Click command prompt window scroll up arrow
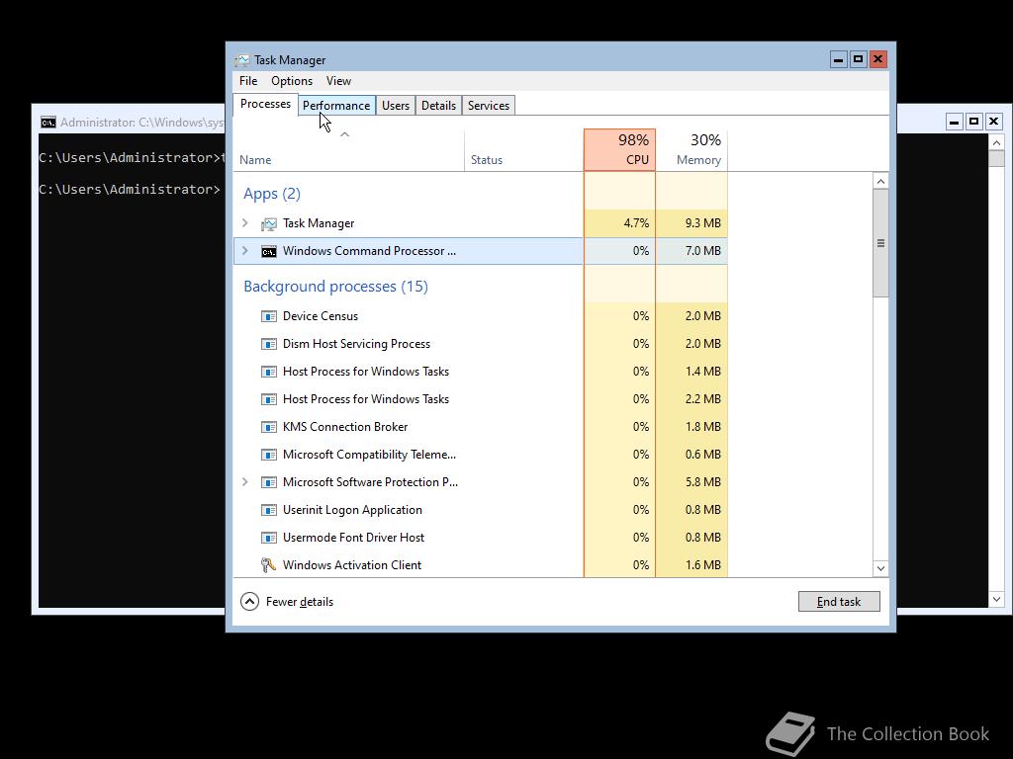This screenshot has width=1013, height=759. (997, 142)
